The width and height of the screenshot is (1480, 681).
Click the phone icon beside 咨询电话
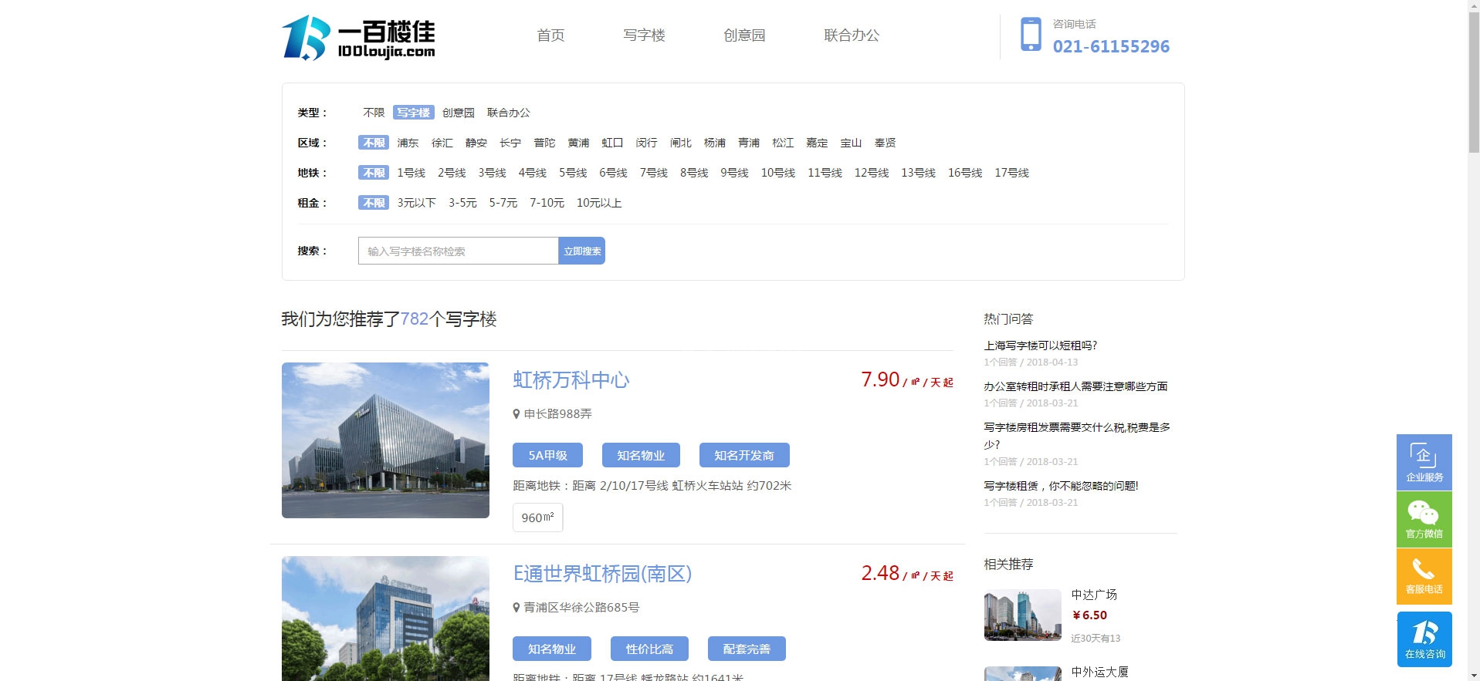1030,35
